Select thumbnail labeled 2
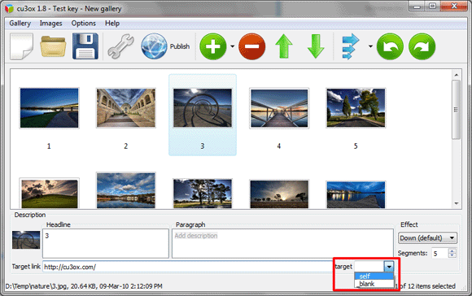Image resolution: width=472 pixels, height=296 pixels. 126,108
